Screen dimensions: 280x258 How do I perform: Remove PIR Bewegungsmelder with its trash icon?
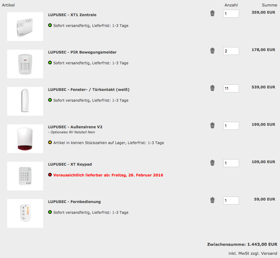click(212, 51)
